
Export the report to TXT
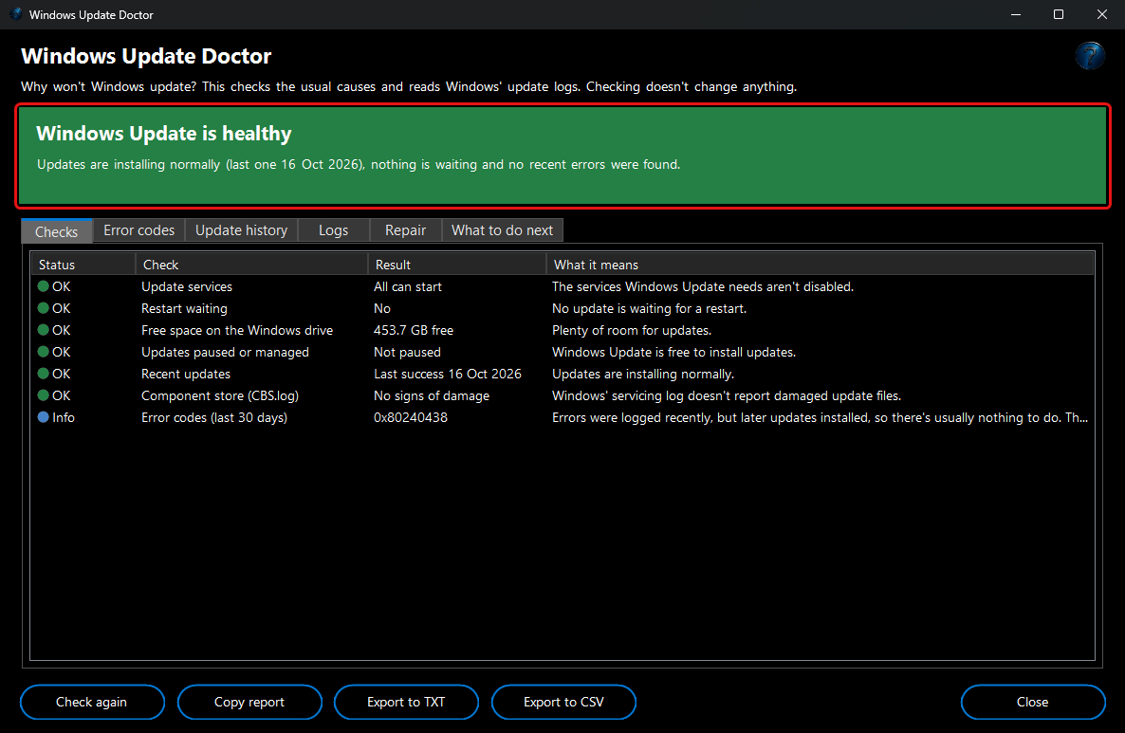406,702
